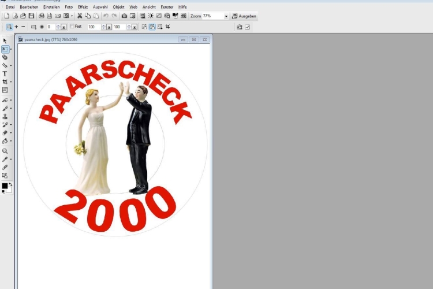Screen dimensions: 433x289
Task: Expand the crop tool flyout arrow
Action: tap(11, 82)
